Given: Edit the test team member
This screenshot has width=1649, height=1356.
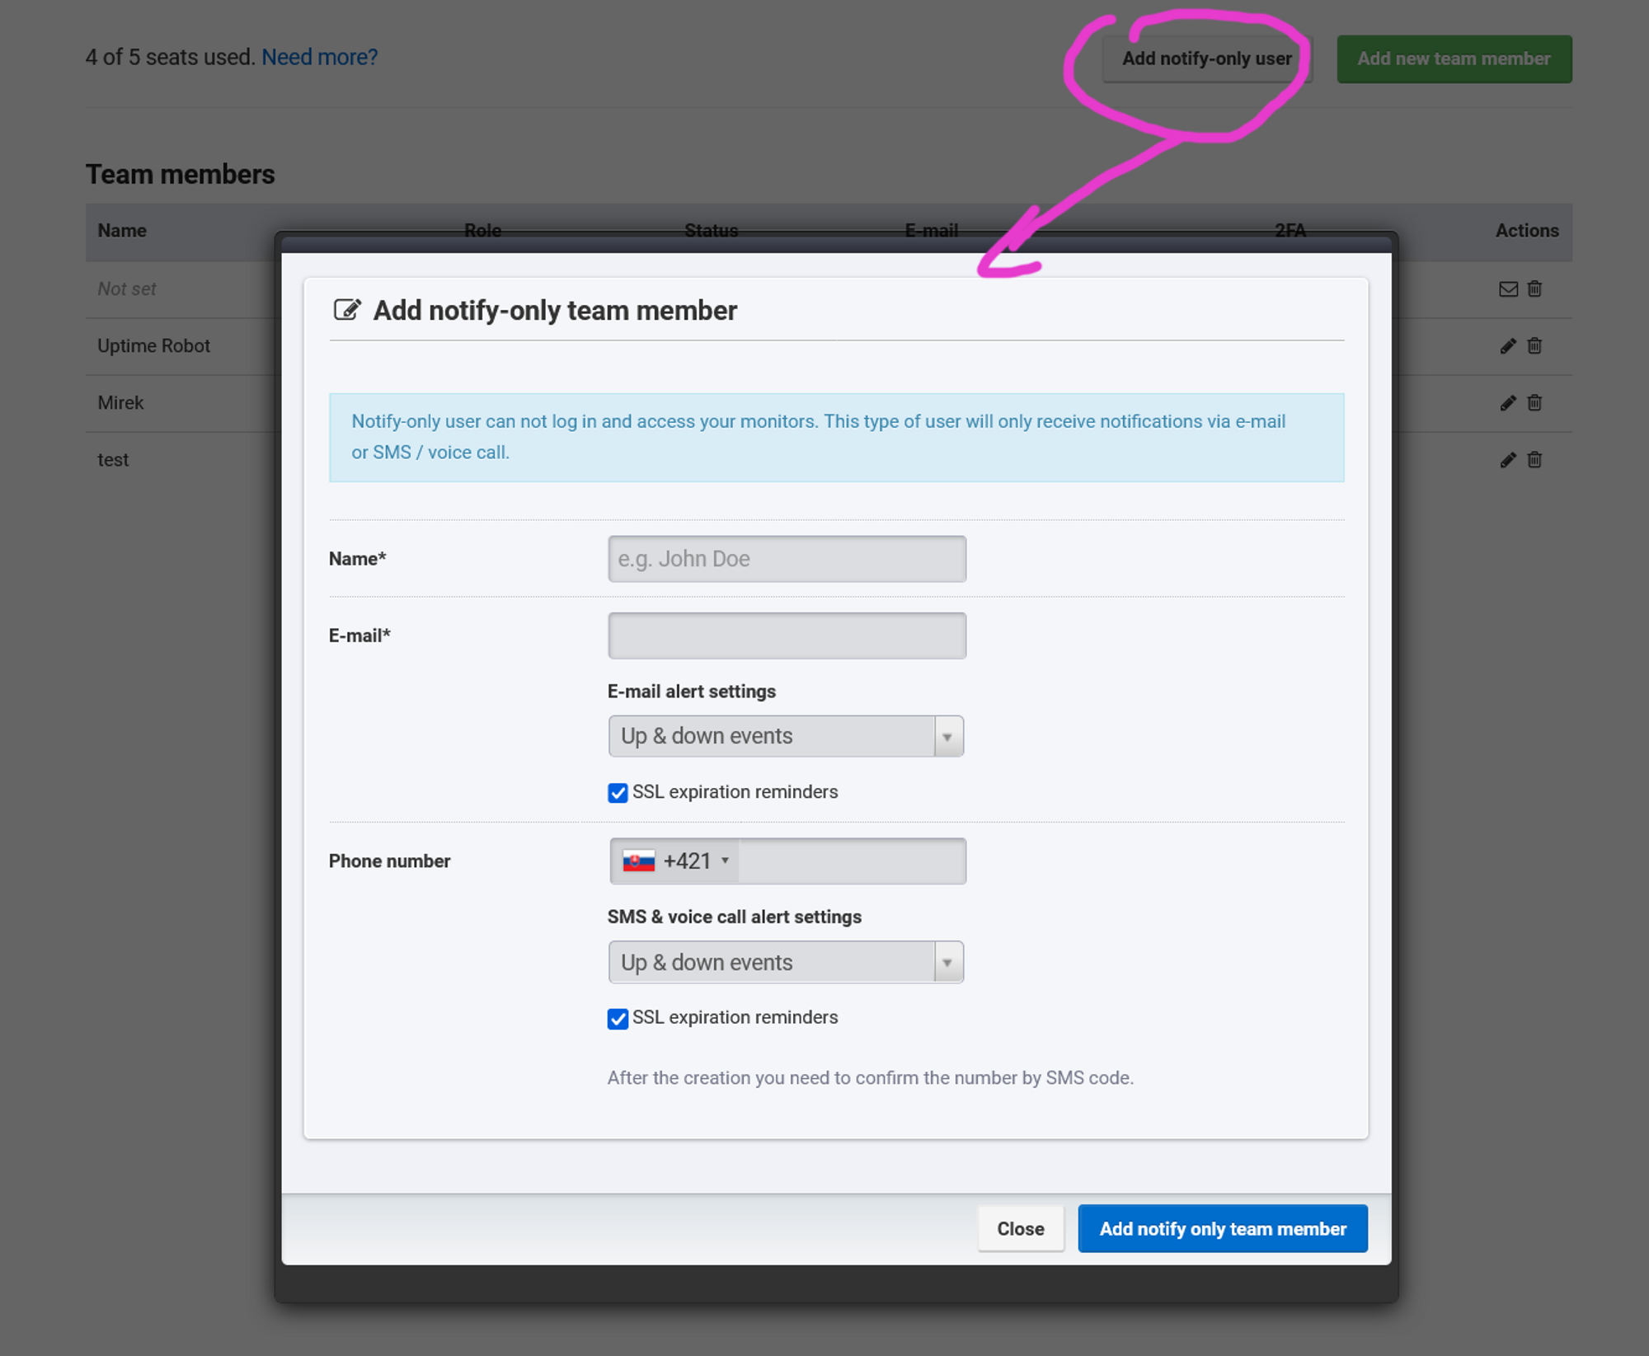Looking at the screenshot, I should coord(1508,459).
